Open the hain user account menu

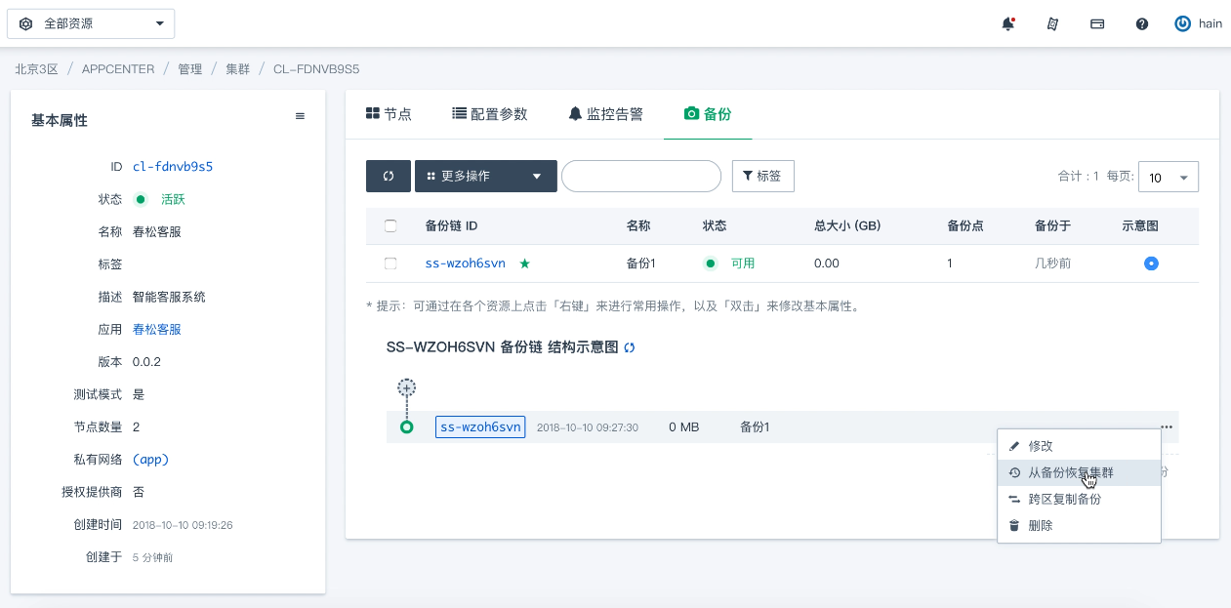[x=1198, y=23]
